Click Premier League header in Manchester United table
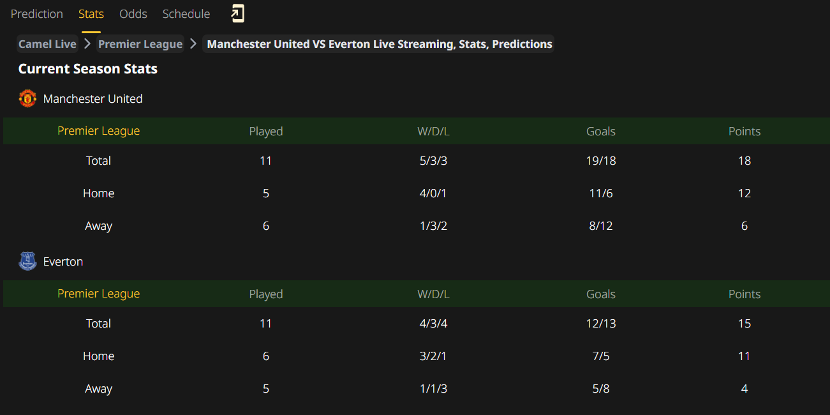The width and height of the screenshot is (830, 415). pos(98,131)
